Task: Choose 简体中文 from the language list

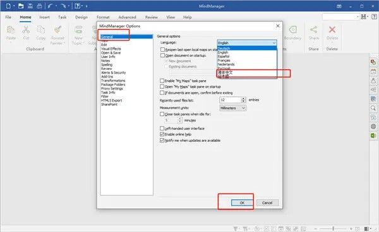Action: (247, 72)
